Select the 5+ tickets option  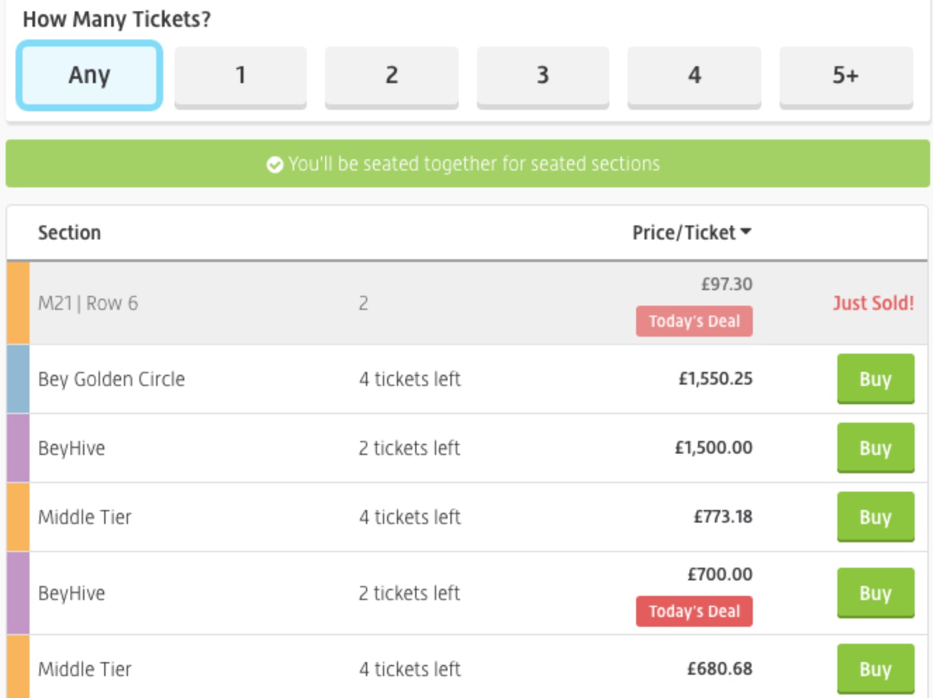[x=846, y=75]
